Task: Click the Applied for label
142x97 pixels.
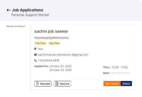Action: 42,66
